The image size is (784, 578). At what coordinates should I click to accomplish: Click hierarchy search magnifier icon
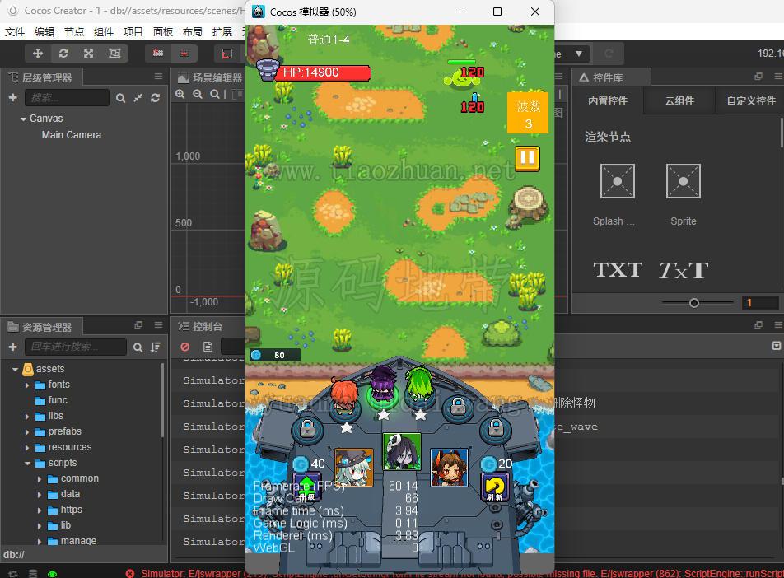120,98
